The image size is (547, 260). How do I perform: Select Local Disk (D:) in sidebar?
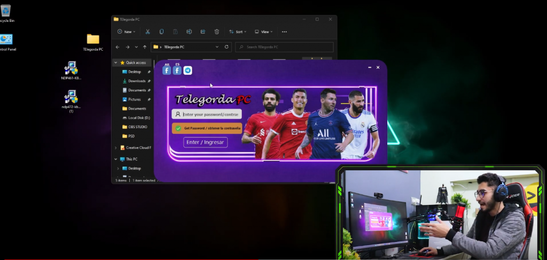pyautogui.click(x=136, y=118)
